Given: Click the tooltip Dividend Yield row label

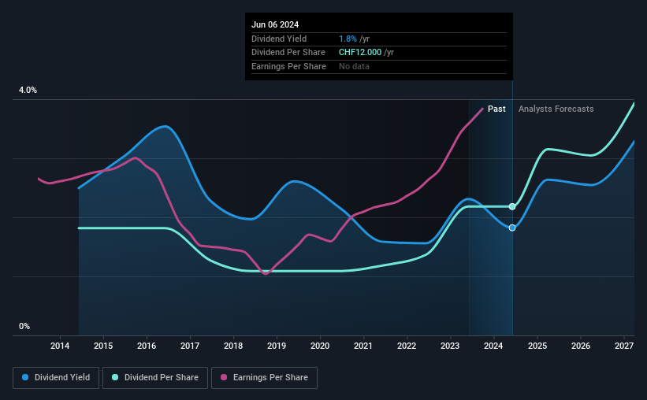Looking at the screenshot, I should (x=279, y=39).
